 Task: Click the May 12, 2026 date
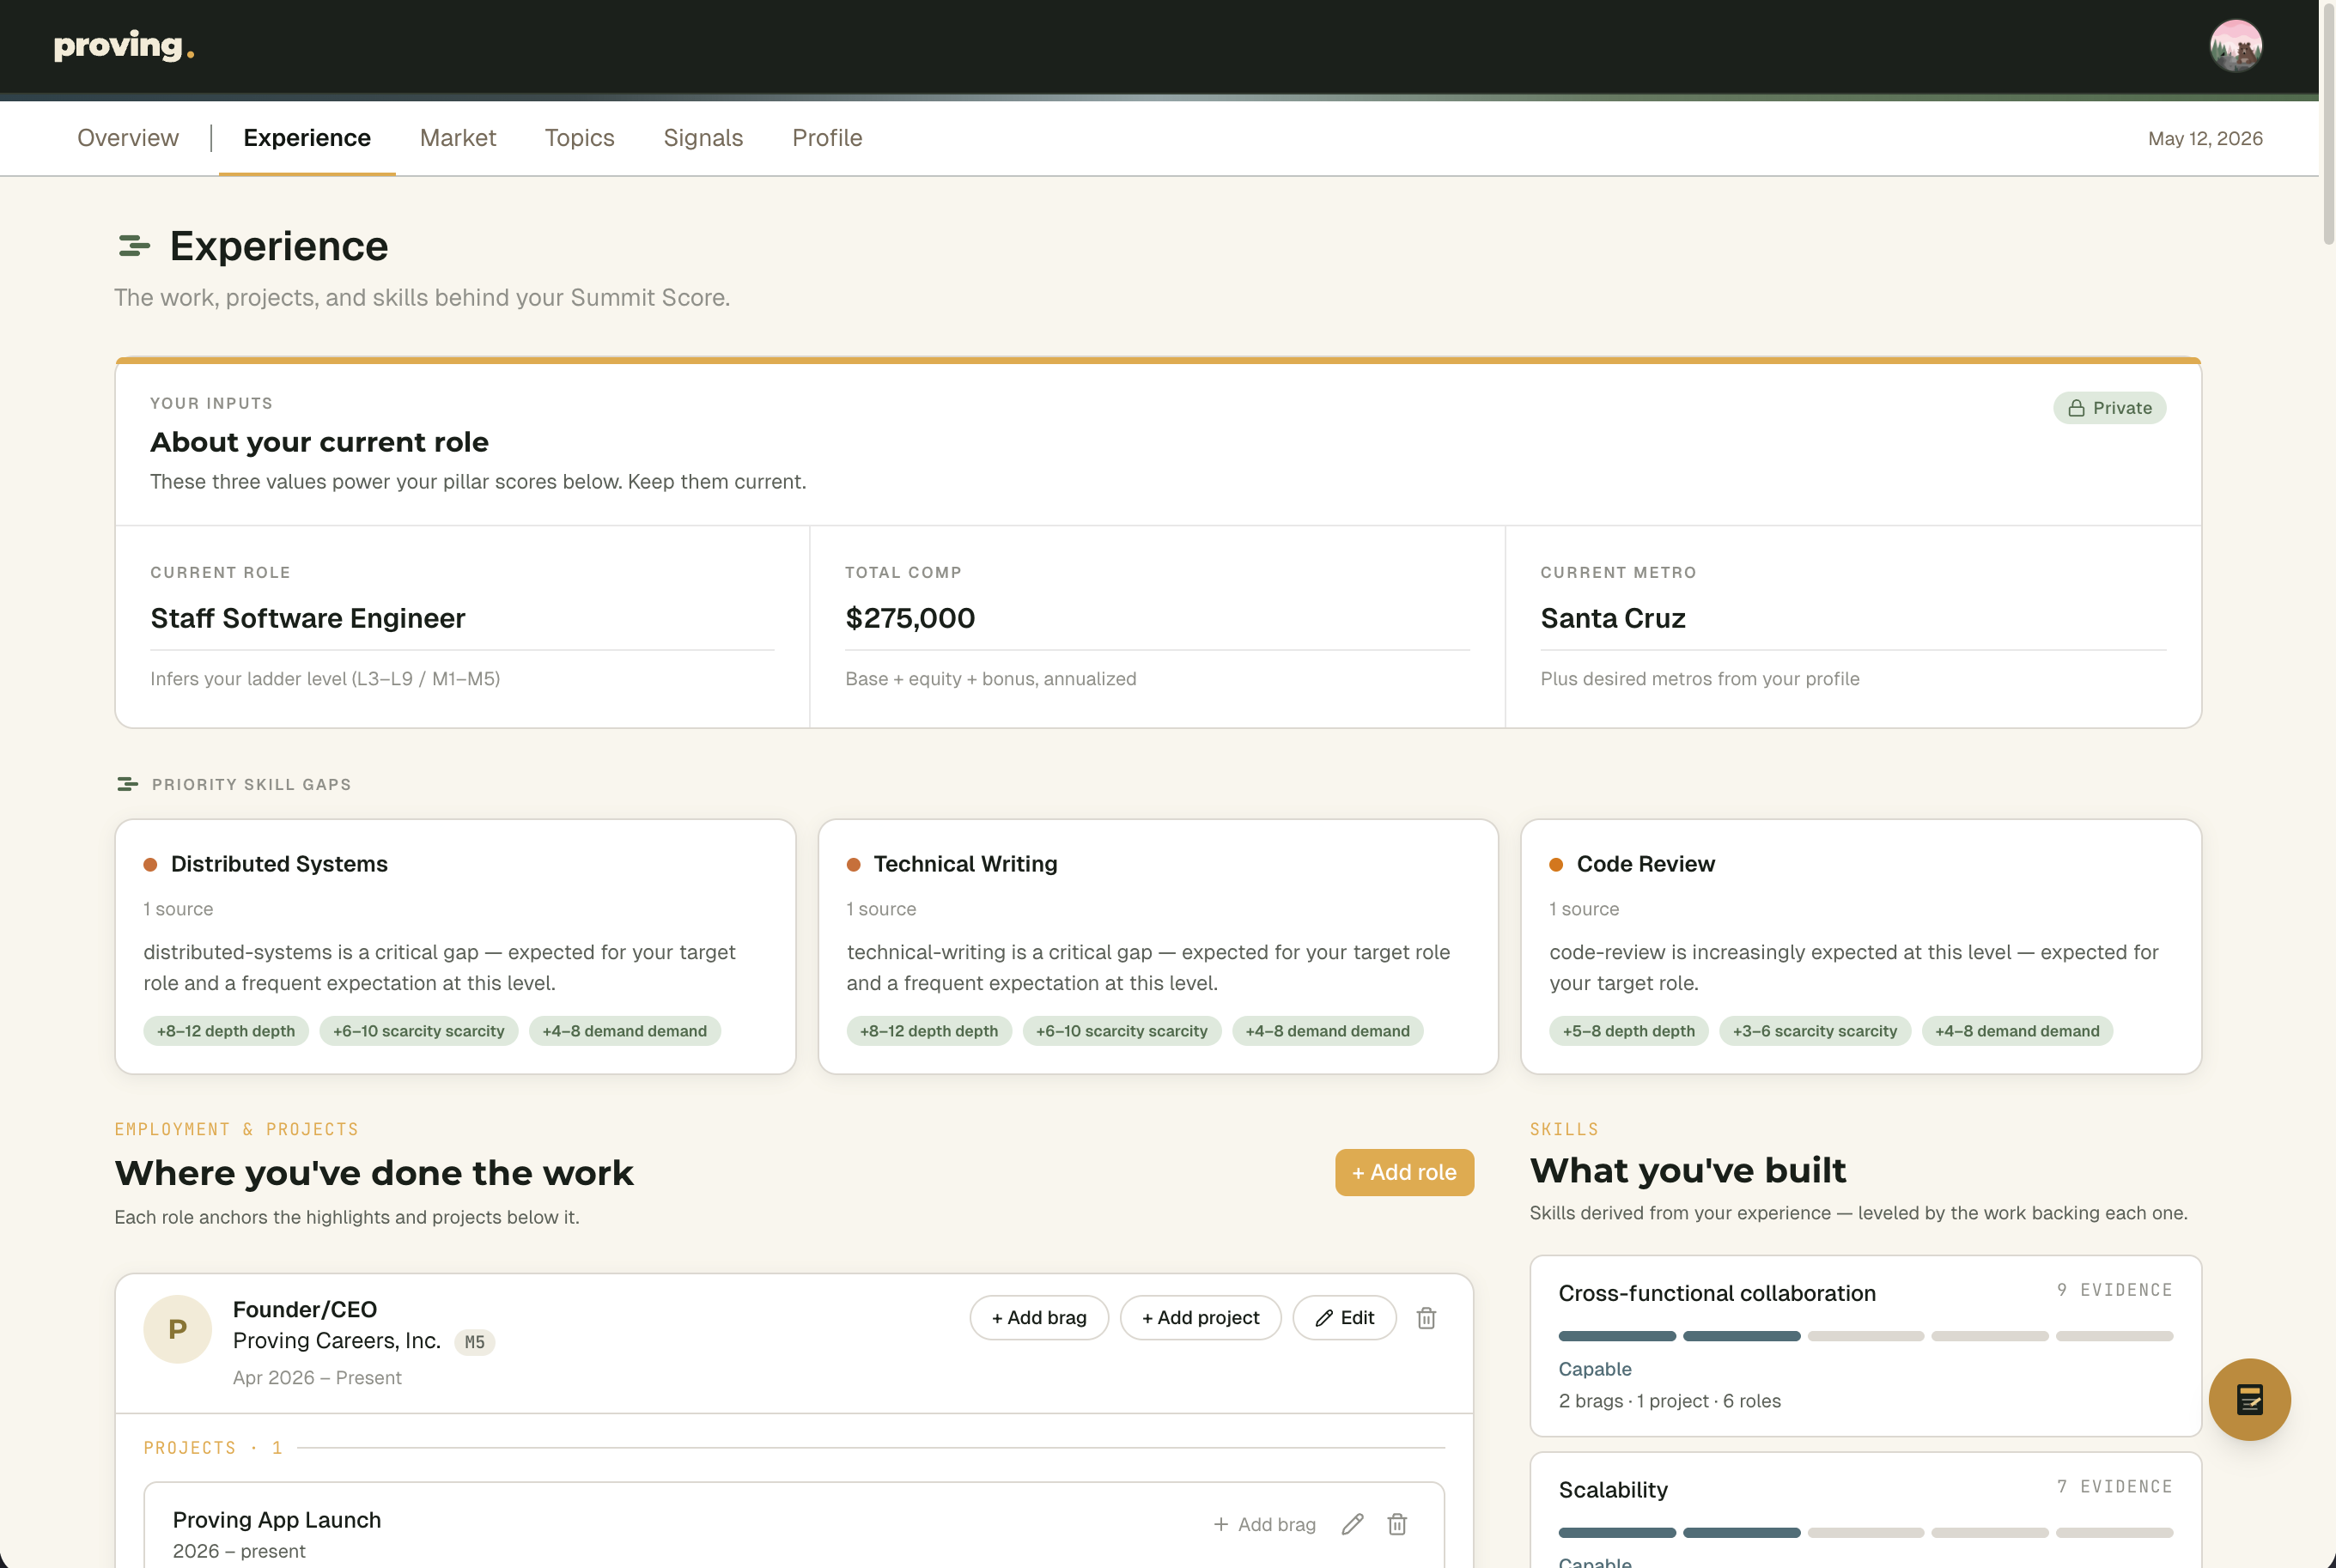[x=2204, y=139]
